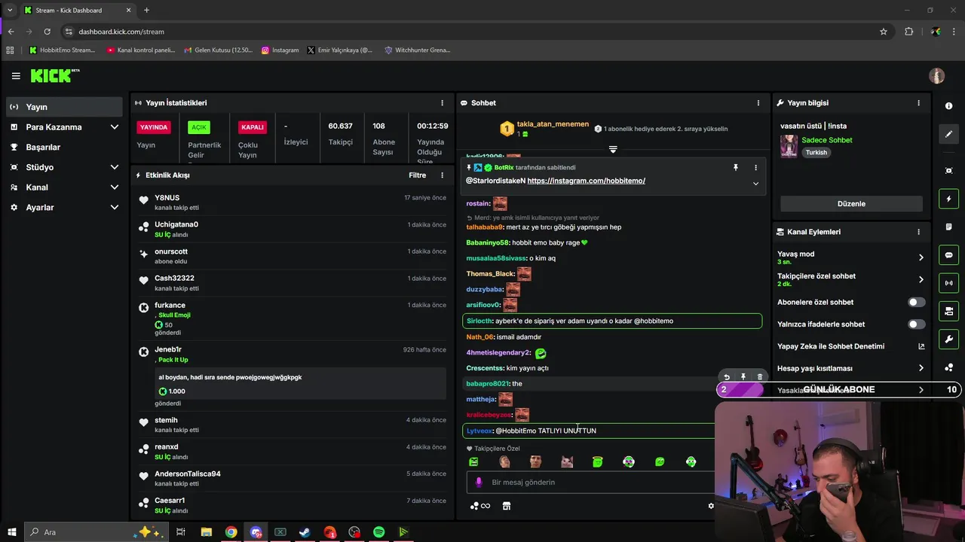Toggle the wrench stream info widget icon

[x=948, y=340]
